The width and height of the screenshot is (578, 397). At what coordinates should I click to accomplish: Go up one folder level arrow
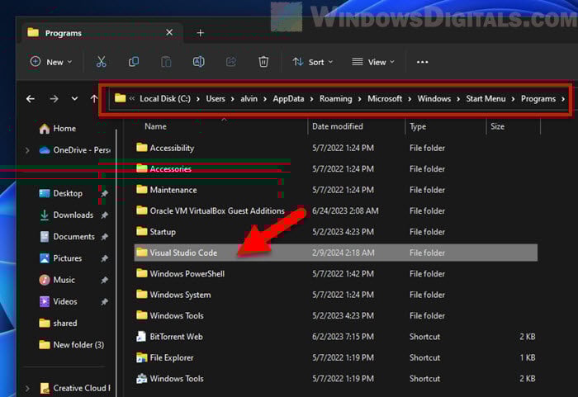[94, 99]
